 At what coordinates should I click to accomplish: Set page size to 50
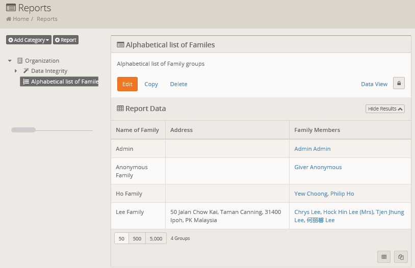point(121,238)
